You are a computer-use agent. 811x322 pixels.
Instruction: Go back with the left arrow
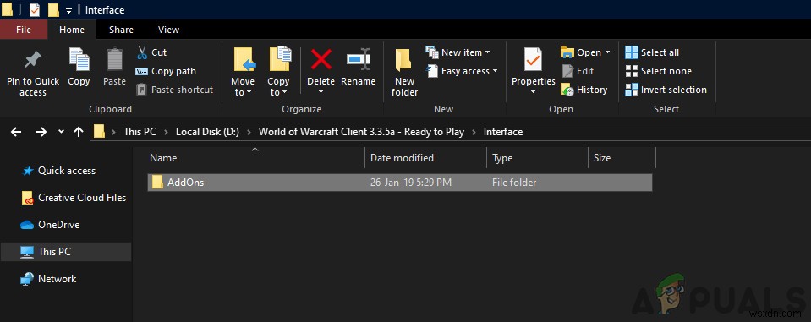(x=16, y=132)
